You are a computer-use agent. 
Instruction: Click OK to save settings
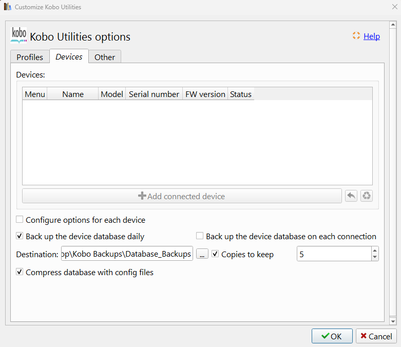click(332, 336)
